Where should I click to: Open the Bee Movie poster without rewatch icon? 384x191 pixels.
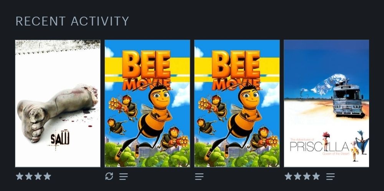point(237,104)
